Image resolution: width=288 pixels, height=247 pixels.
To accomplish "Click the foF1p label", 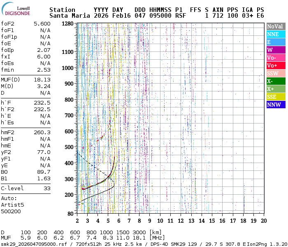I will click(x=9, y=37).
